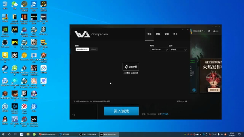Open the Windows Start menu

click(3, 134)
